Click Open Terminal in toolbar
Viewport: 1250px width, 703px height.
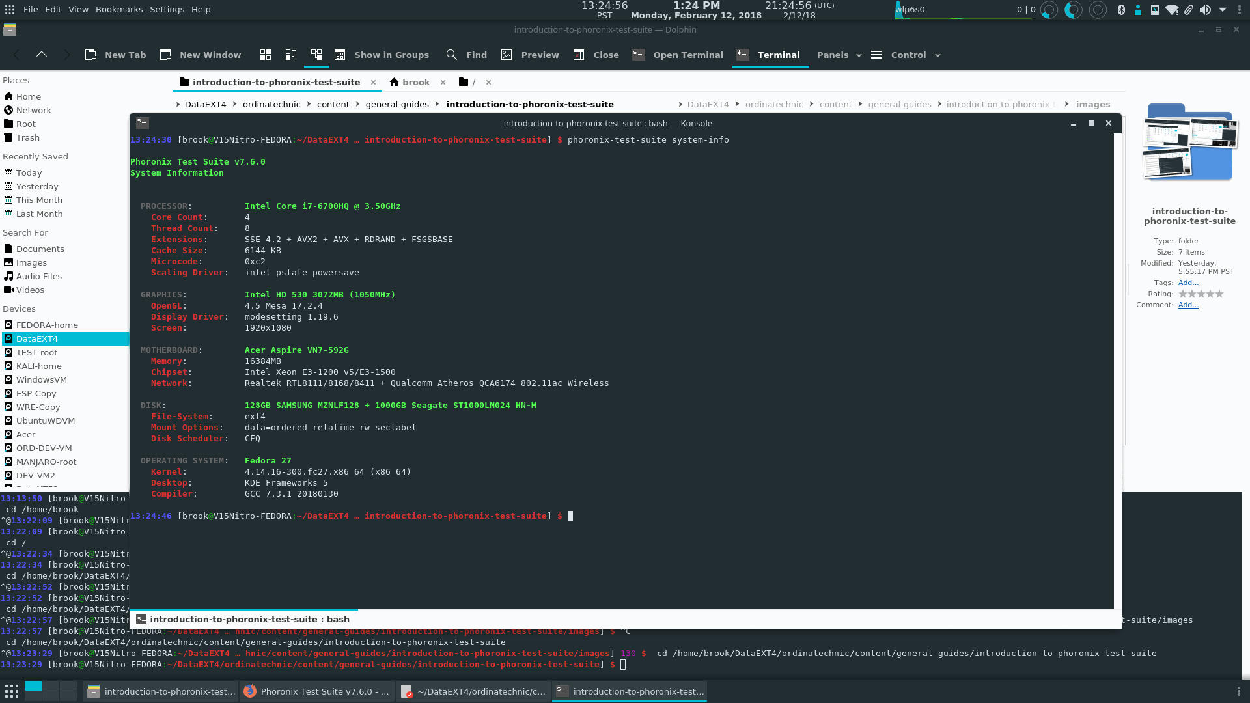[678, 55]
